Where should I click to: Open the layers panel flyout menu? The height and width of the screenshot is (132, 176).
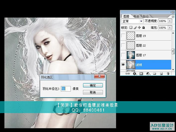173,16
